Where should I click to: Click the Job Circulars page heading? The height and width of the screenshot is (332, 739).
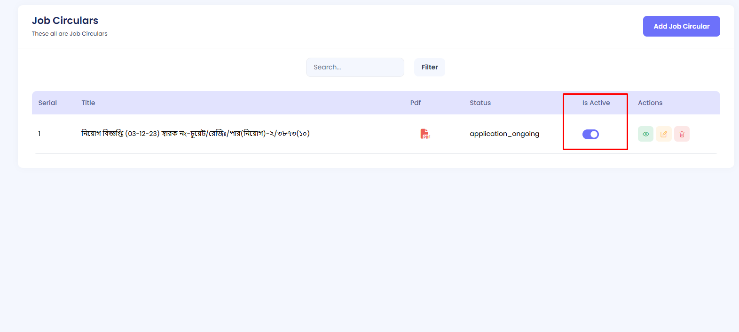65,21
